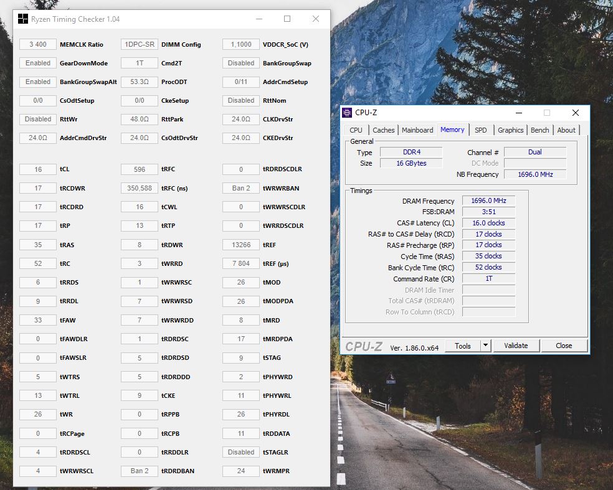Click the RttNom Disabled field

click(x=241, y=100)
